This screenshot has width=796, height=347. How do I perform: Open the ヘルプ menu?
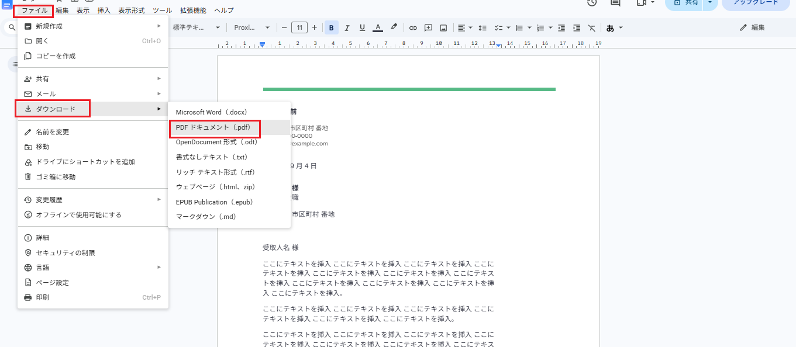click(x=224, y=11)
